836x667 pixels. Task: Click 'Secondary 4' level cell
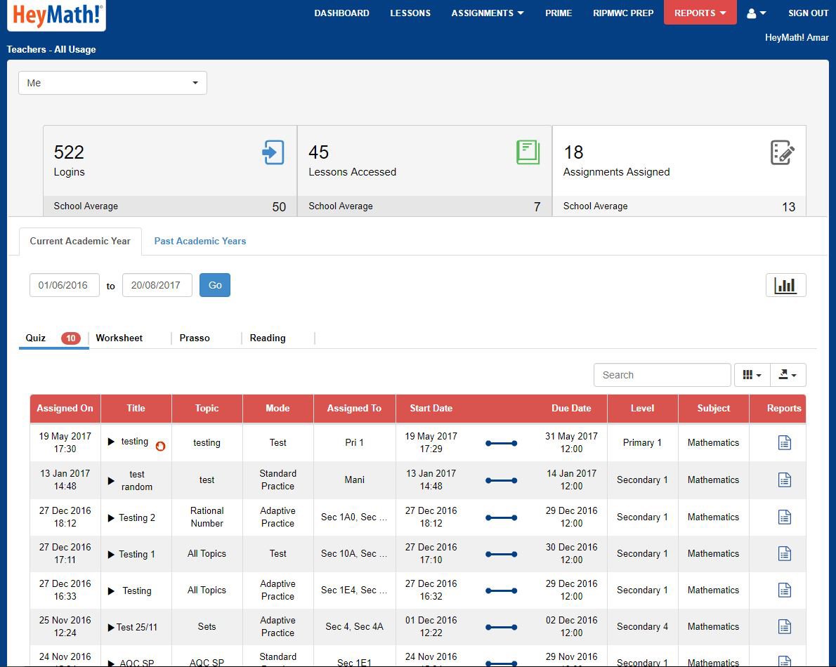click(643, 627)
